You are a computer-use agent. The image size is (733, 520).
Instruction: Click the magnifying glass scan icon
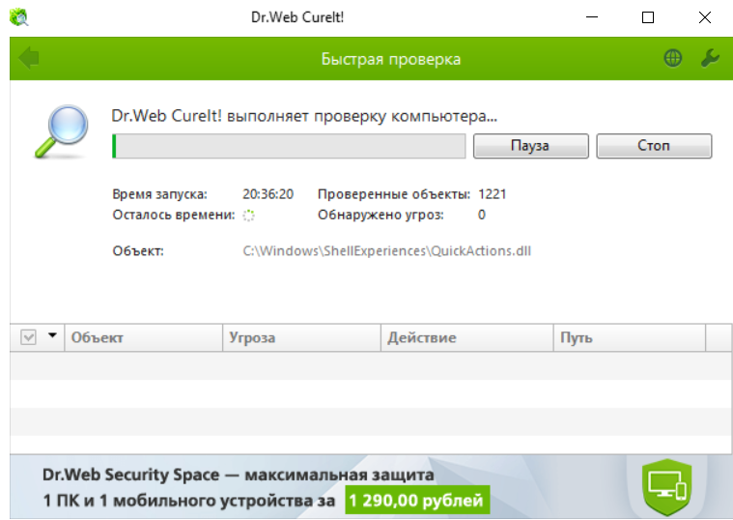[61, 131]
